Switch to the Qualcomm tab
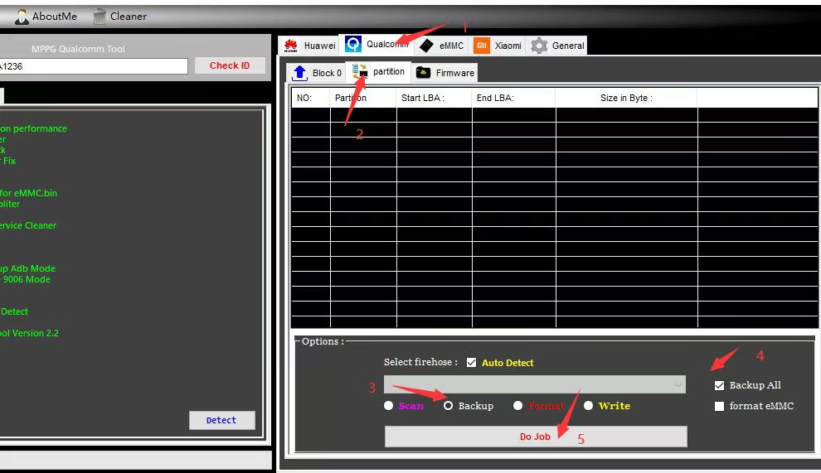This screenshot has width=821, height=473. [x=377, y=45]
